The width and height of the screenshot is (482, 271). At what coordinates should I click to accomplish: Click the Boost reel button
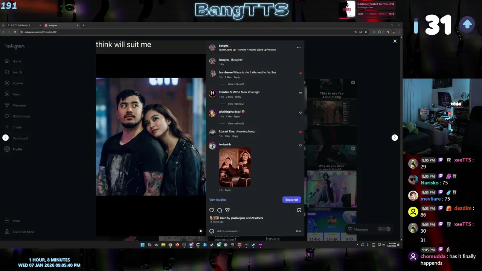[x=292, y=199]
